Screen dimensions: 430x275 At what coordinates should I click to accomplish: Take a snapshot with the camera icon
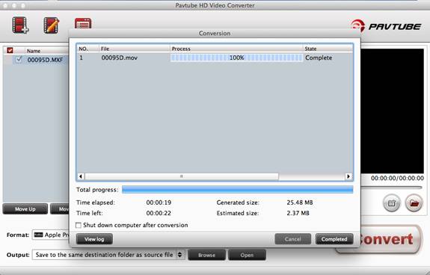(392, 203)
